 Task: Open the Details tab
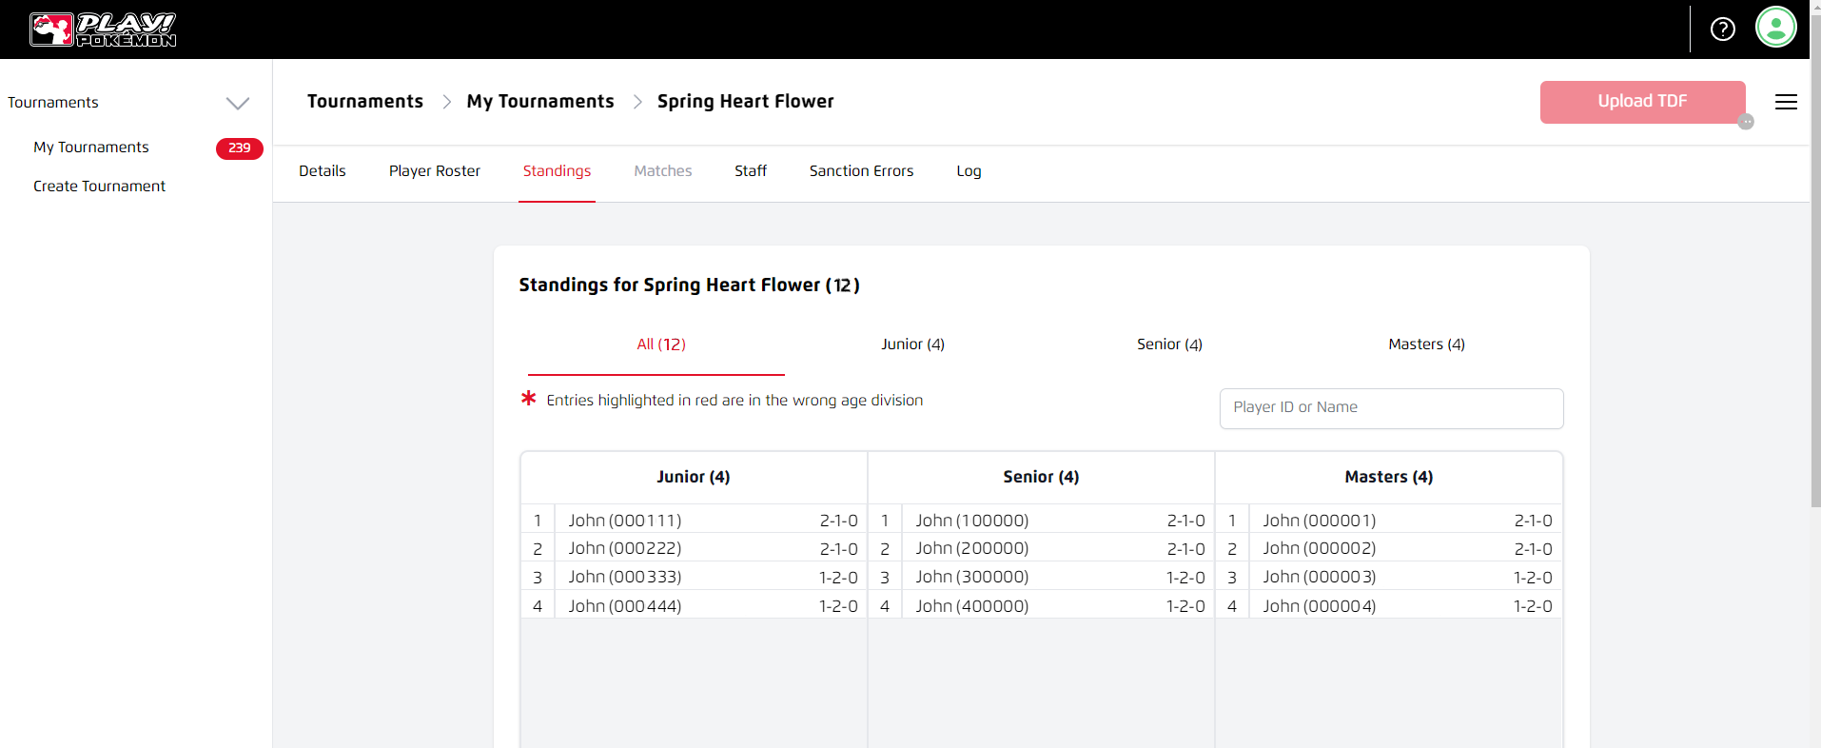point(322,171)
